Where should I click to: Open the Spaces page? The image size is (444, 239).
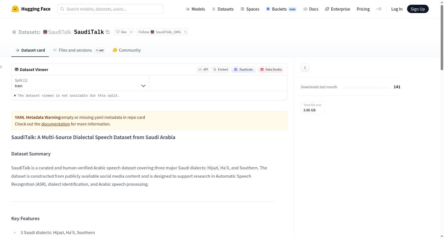tap(250, 9)
